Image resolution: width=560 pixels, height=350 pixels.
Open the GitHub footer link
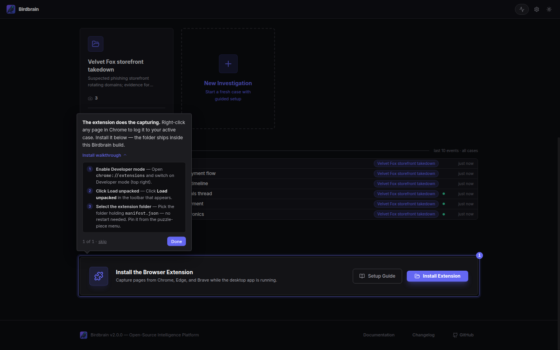pyautogui.click(x=463, y=335)
